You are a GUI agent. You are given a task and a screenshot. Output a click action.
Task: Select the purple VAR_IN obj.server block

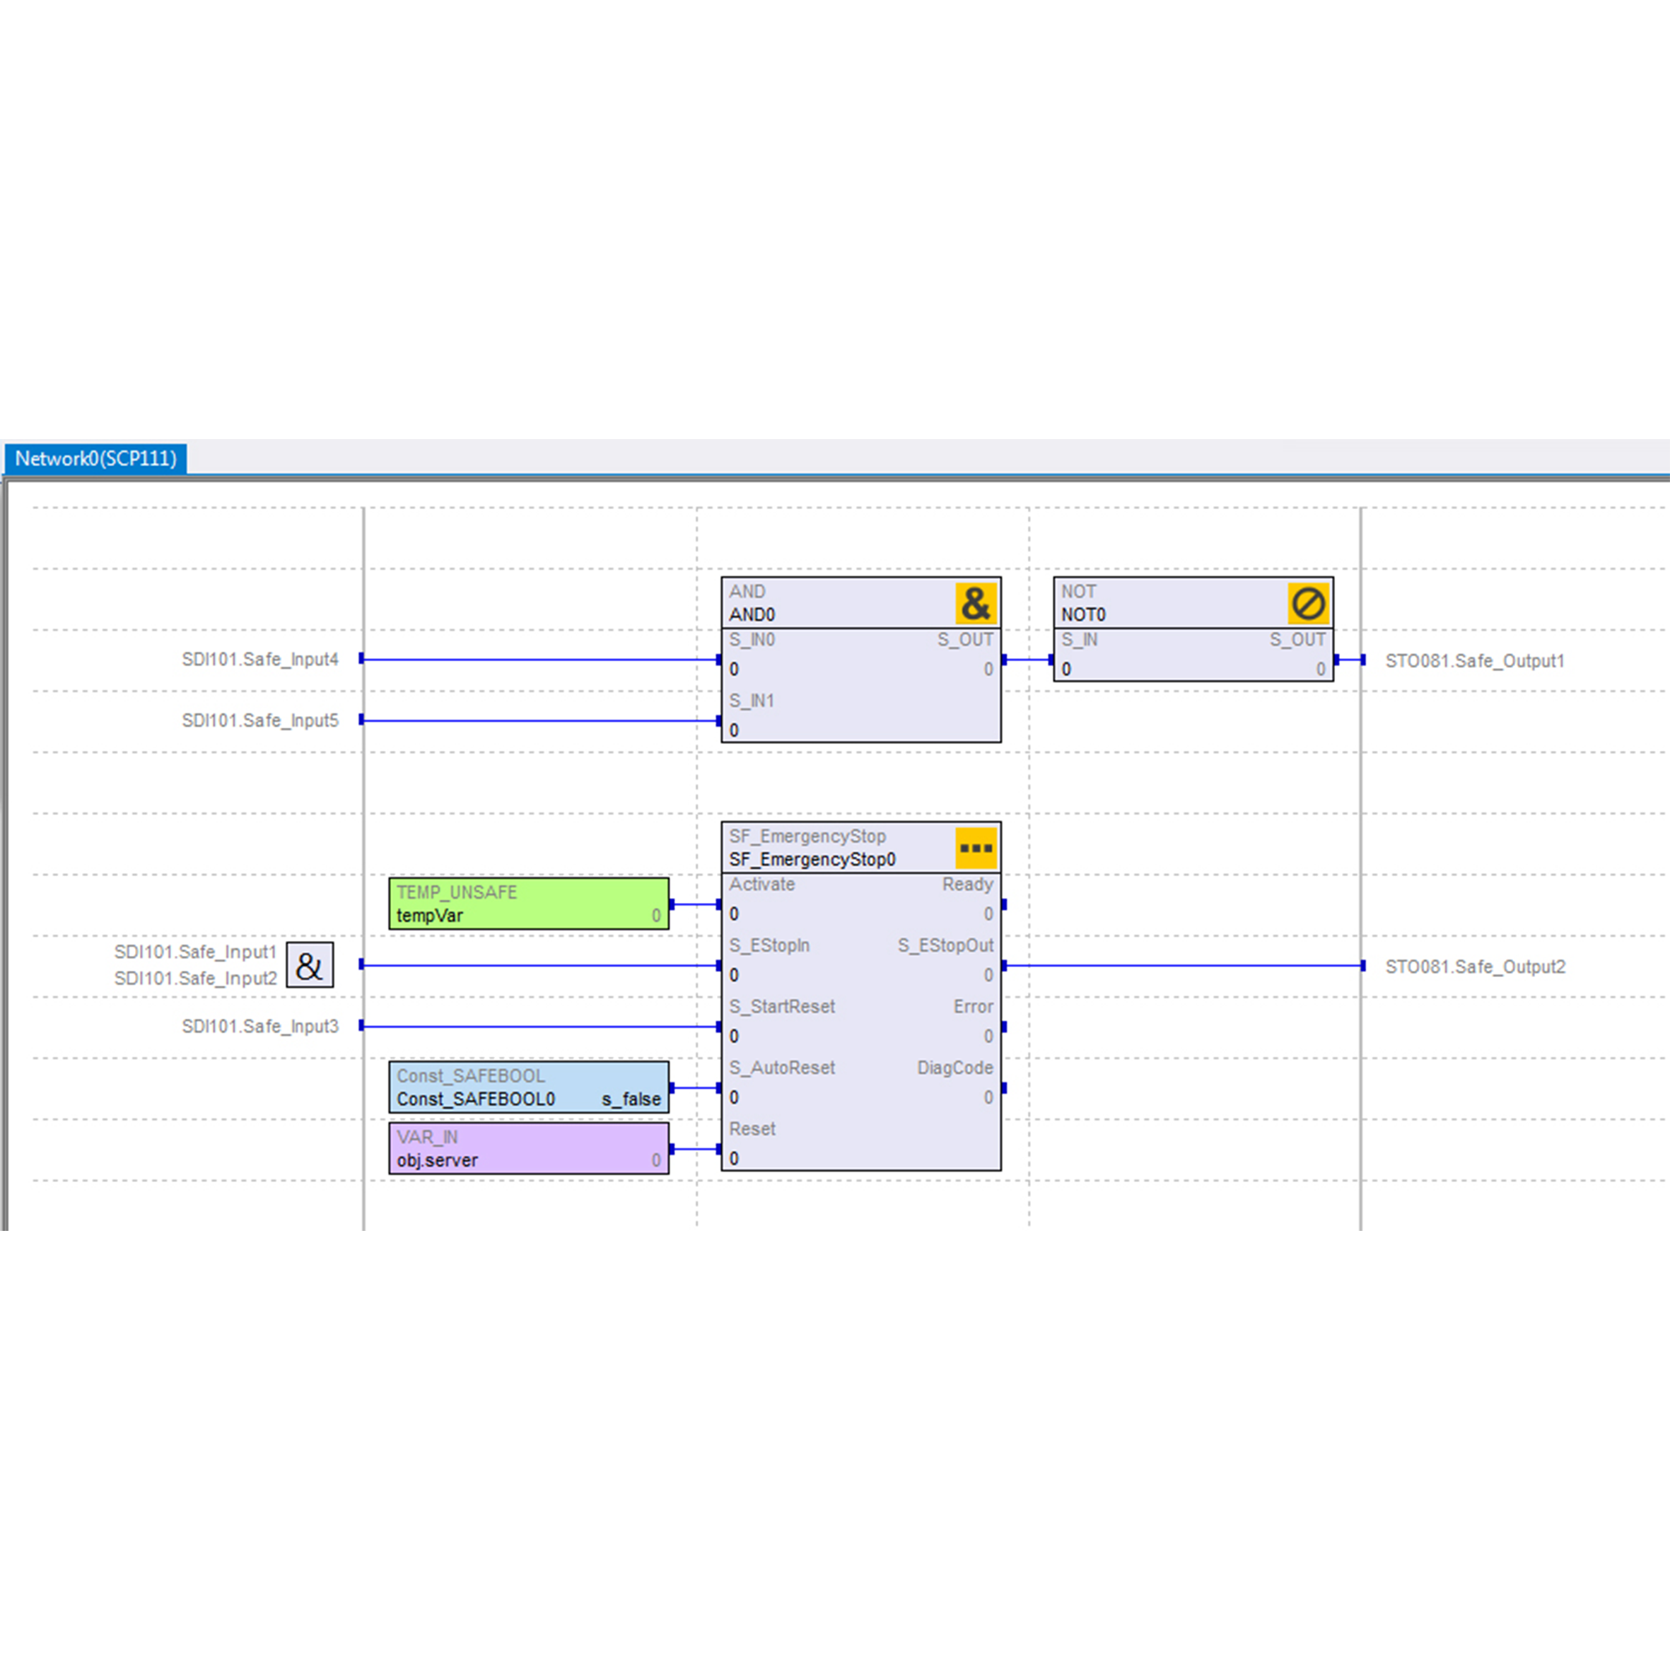click(x=529, y=1149)
